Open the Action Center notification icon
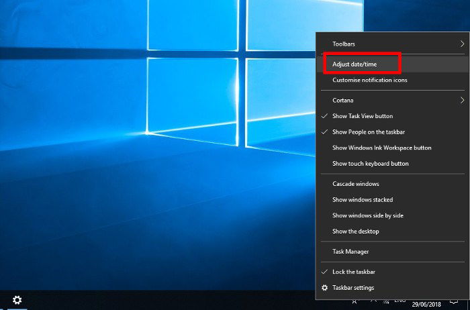This screenshot has height=310, width=470. [454, 301]
